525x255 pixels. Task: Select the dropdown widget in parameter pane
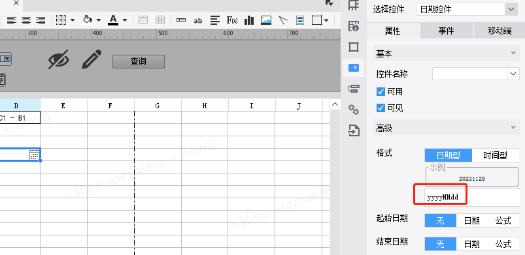tap(5, 59)
